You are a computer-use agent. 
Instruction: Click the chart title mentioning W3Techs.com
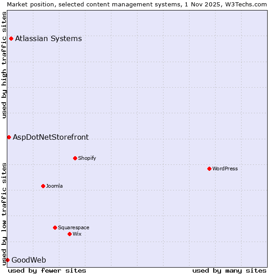click(137, 4)
